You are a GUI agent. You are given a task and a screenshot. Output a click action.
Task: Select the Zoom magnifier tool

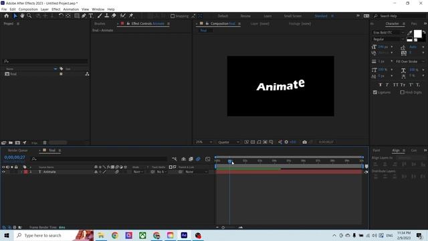point(29,16)
